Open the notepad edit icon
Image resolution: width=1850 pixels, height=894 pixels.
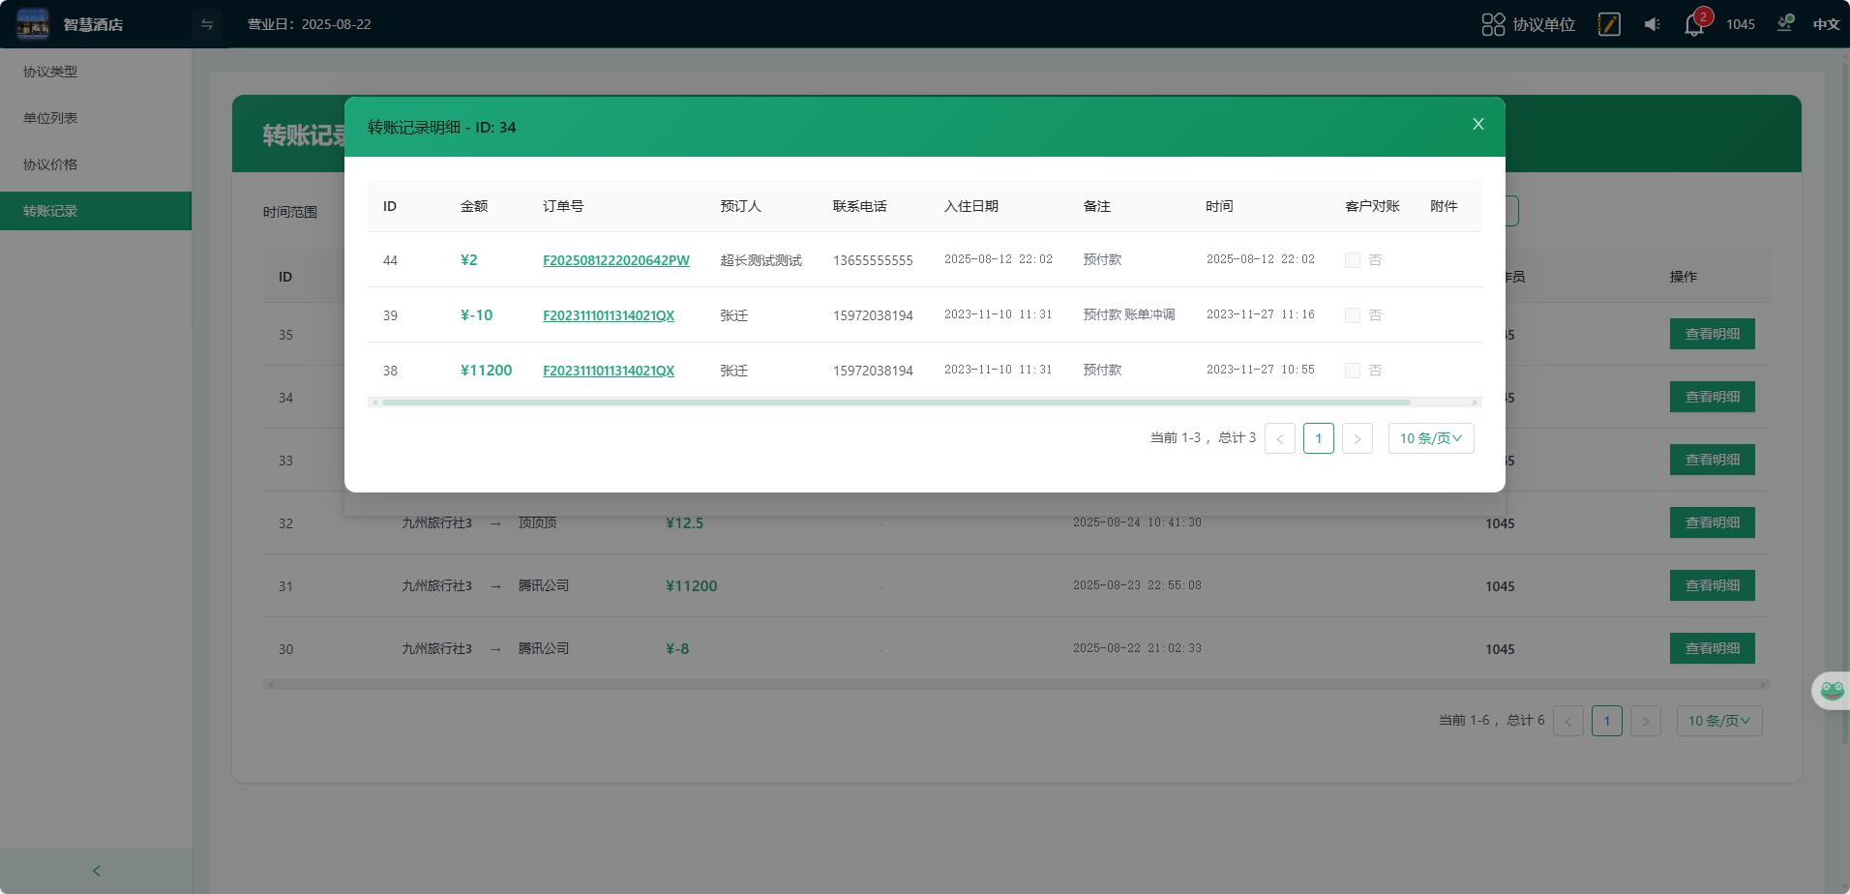tap(1609, 24)
